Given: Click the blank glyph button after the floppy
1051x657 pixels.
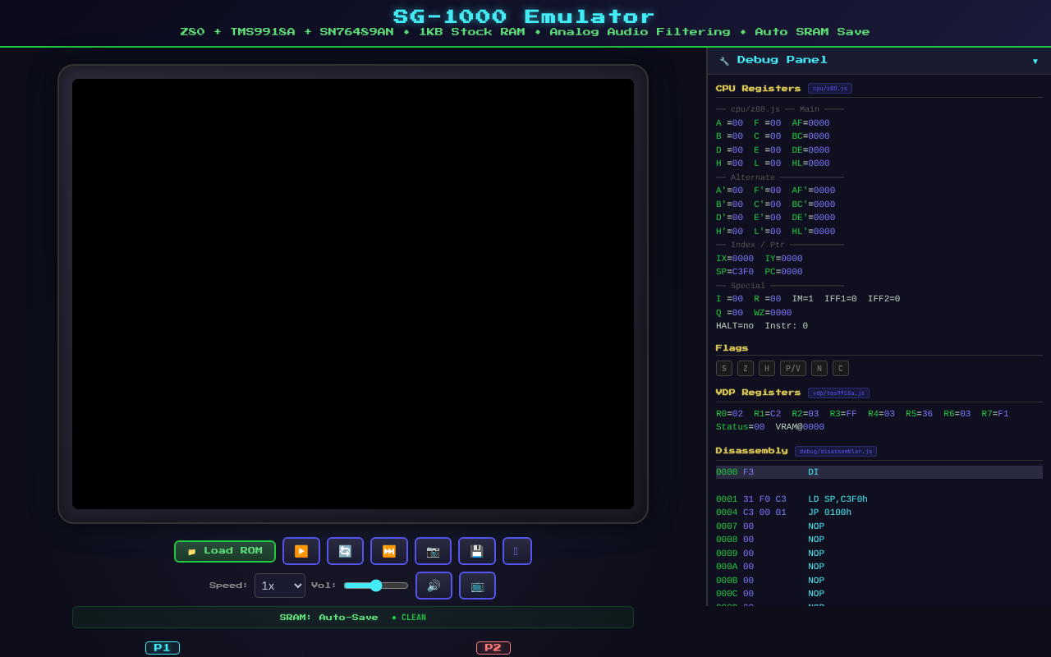Looking at the screenshot, I should 517,551.
